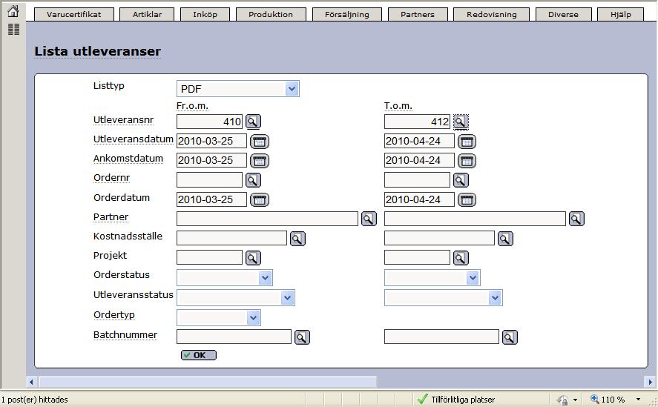Focus the Projekt from input field
658x407 pixels.
click(x=209, y=258)
